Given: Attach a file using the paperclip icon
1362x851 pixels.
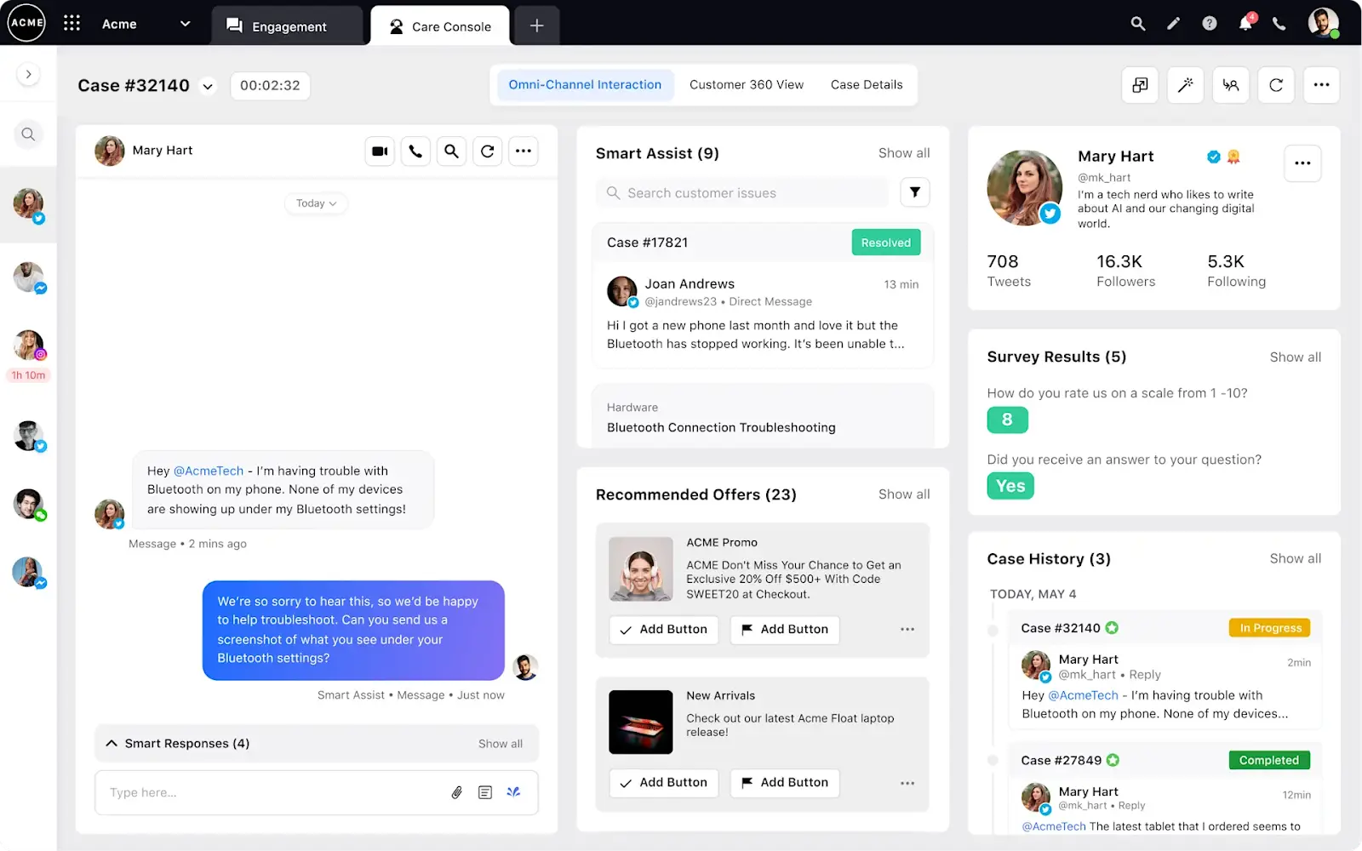Looking at the screenshot, I should tap(457, 791).
